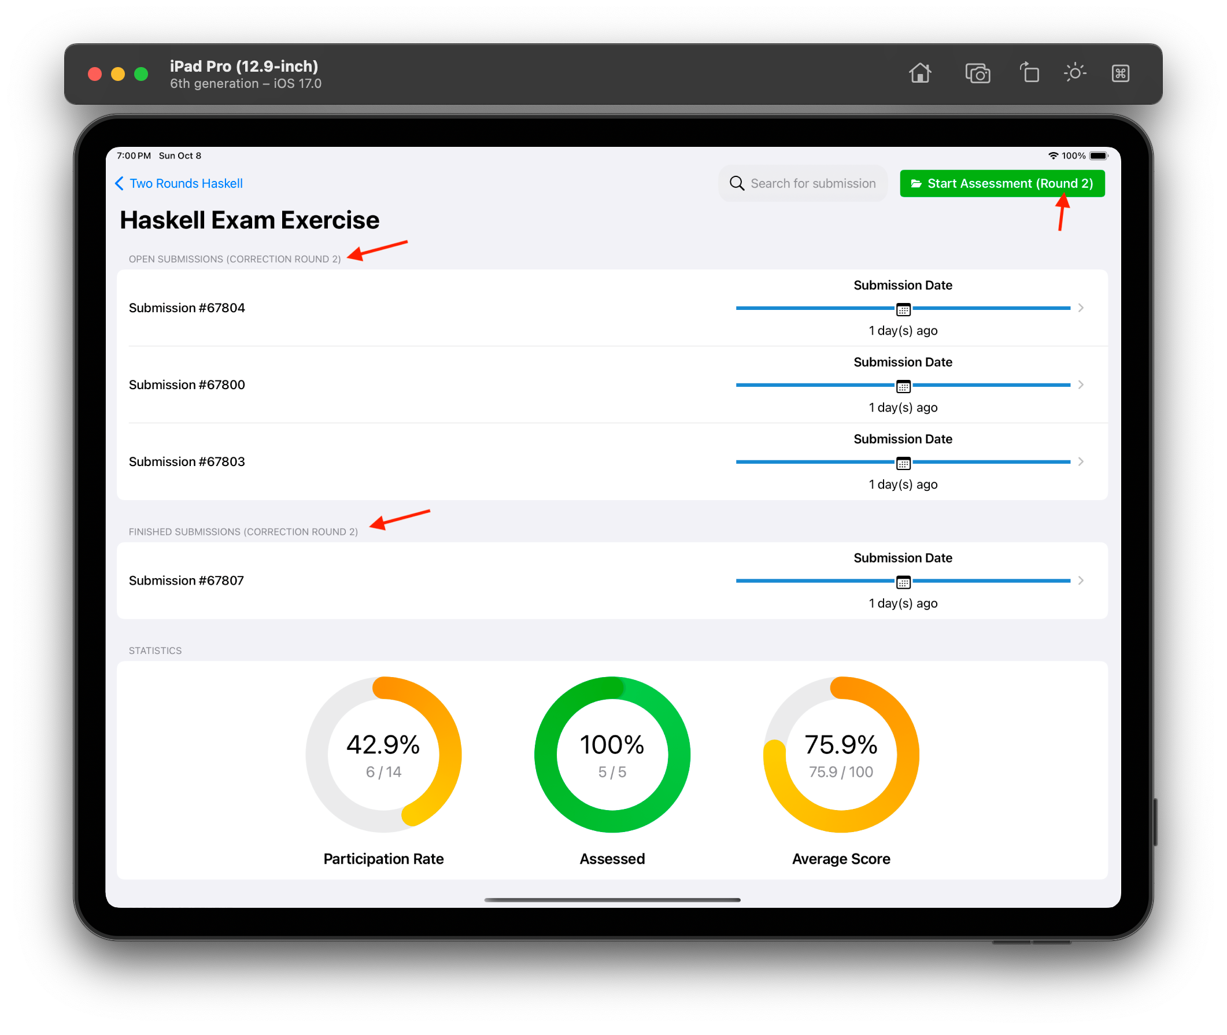Click the search magnifier icon
Image resolution: width=1227 pixels, height=1035 pixels.
[737, 183]
